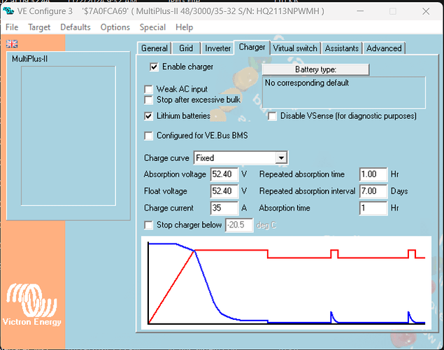Click the UK flag language icon
444x350 pixels.
point(12,43)
